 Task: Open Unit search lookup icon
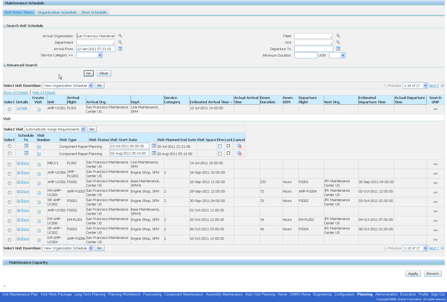338,42
